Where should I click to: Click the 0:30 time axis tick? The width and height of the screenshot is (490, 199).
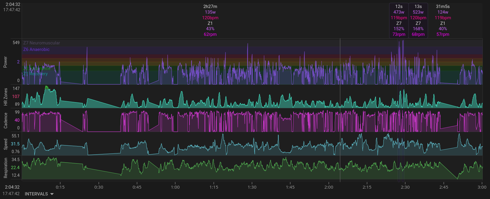99,187
